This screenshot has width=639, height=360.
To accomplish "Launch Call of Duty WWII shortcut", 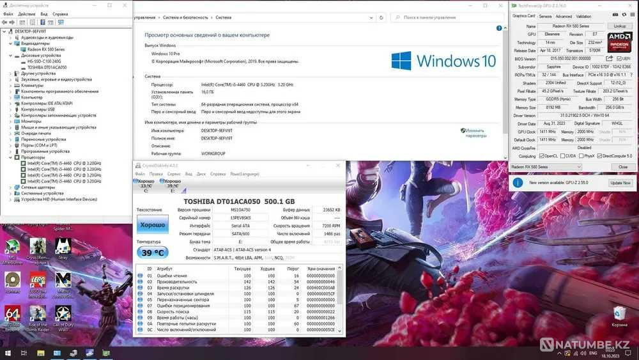I will click(x=63, y=318).
